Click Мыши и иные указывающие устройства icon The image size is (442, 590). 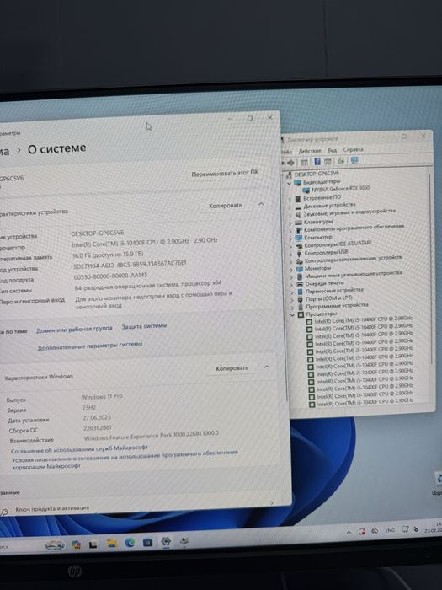click(300, 276)
